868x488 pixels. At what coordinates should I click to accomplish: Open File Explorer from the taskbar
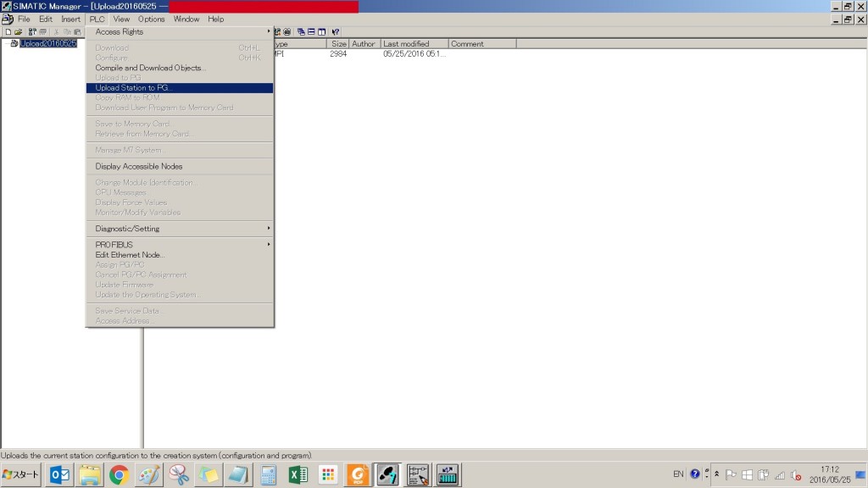pos(89,474)
